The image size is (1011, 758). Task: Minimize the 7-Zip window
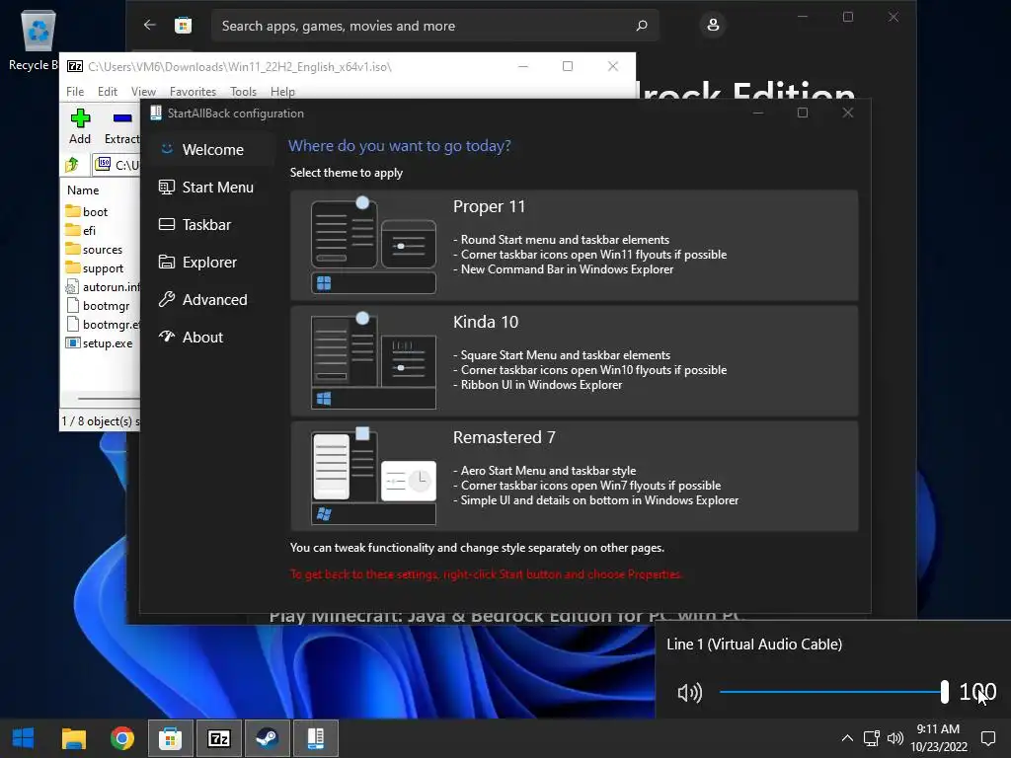523,66
